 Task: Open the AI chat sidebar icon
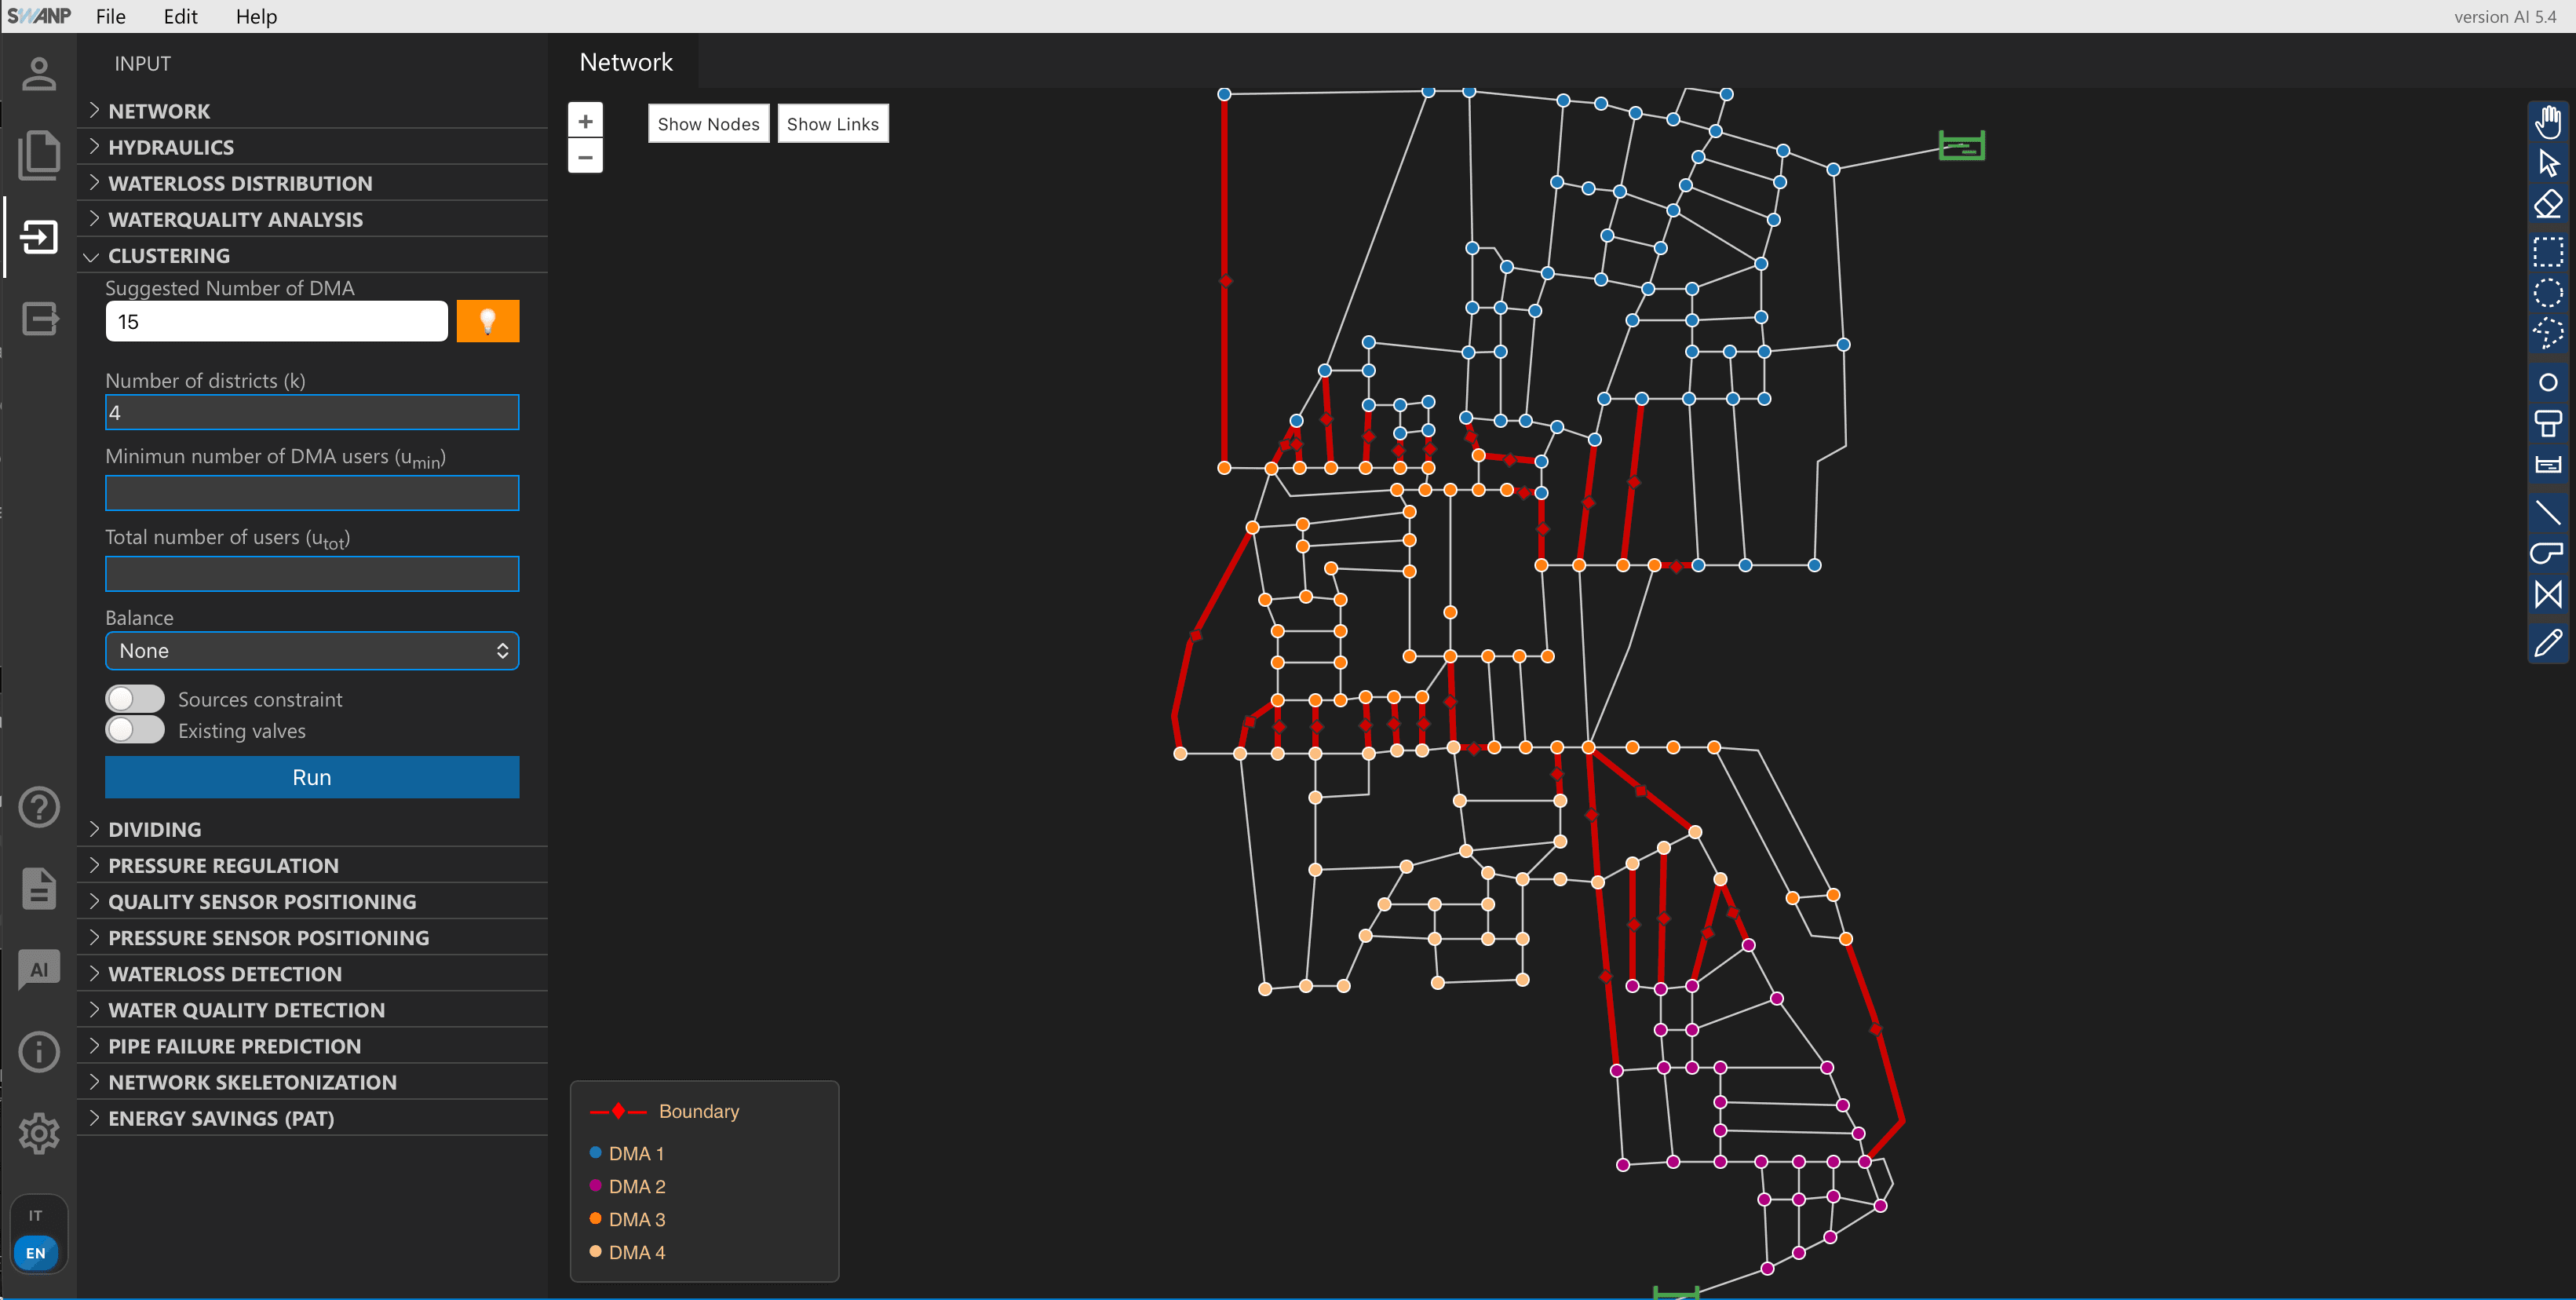coord(39,970)
